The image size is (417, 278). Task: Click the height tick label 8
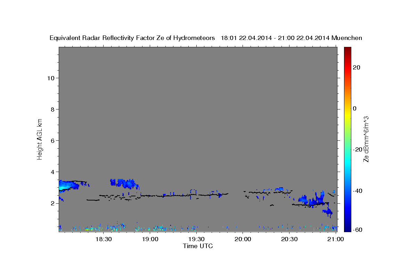(x=53, y=109)
